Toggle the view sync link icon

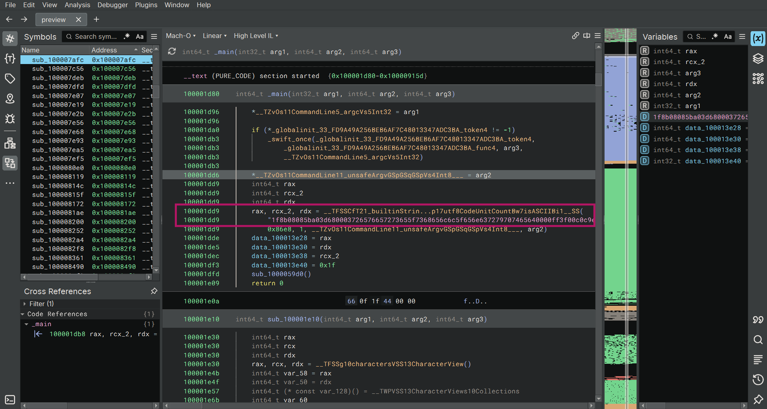click(x=575, y=36)
